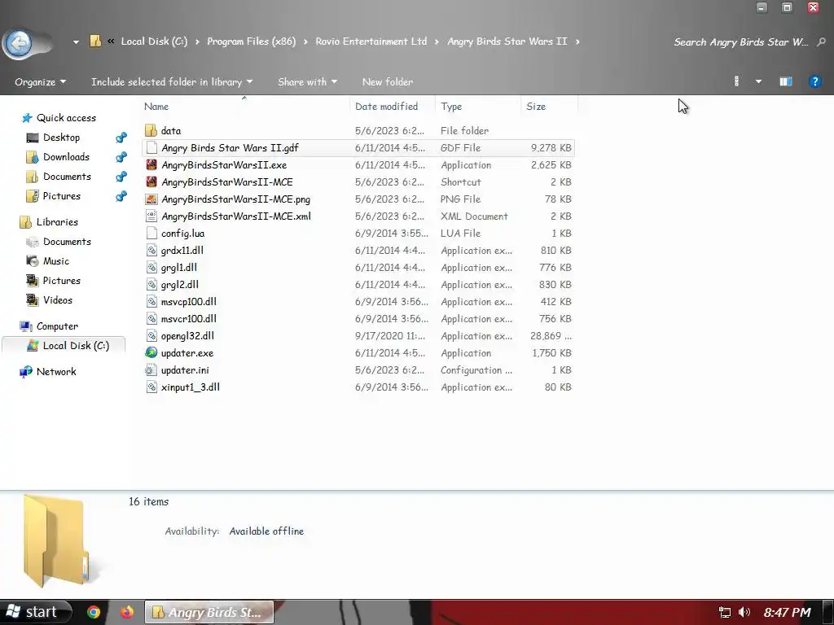Open the Videos library
This screenshot has height=625, width=834.
[58, 300]
